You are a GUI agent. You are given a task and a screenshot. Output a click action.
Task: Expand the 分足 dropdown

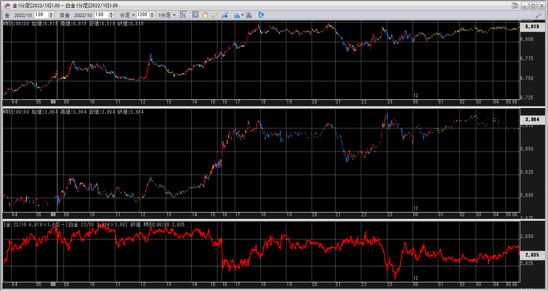(x=127, y=15)
